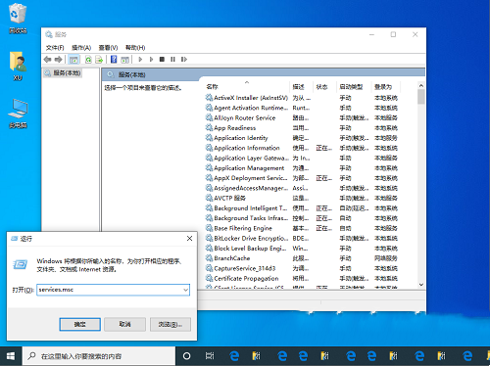Select the AVCTP 服务 row

click(302, 198)
